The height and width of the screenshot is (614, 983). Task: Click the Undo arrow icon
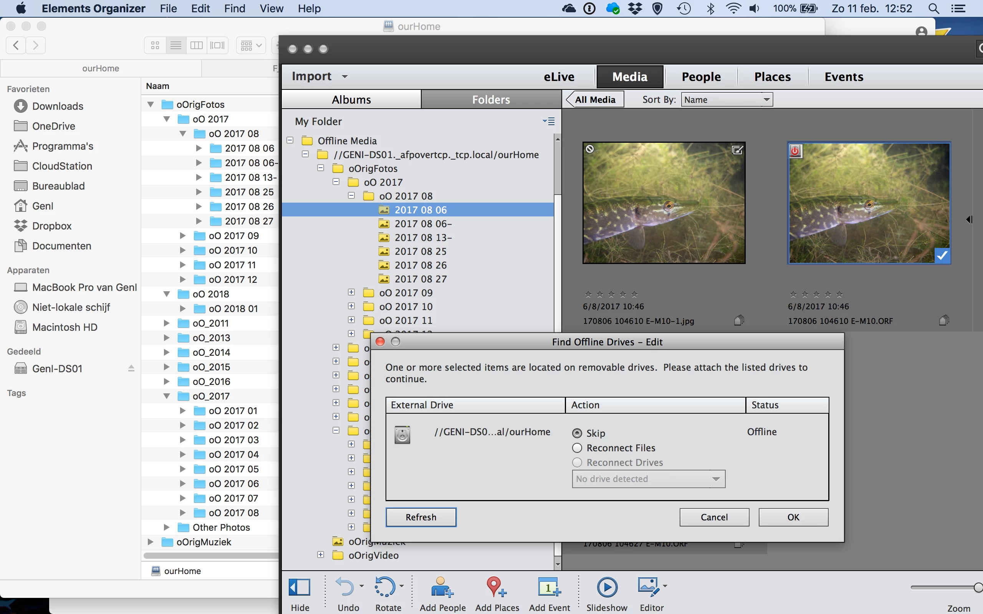coord(345,587)
